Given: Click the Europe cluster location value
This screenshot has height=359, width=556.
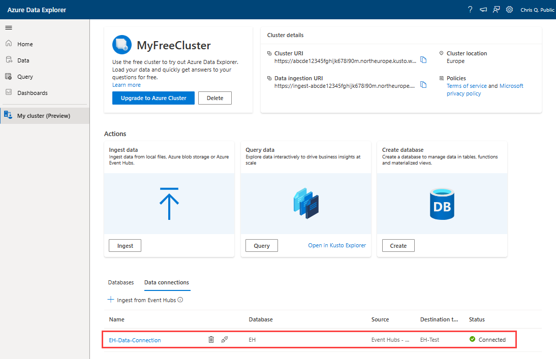Looking at the screenshot, I should pyautogui.click(x=456, y=61).
